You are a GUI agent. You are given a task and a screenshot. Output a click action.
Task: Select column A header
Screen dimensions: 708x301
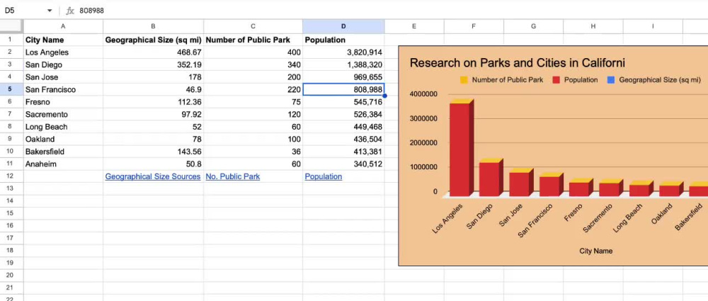pos(63,27)
